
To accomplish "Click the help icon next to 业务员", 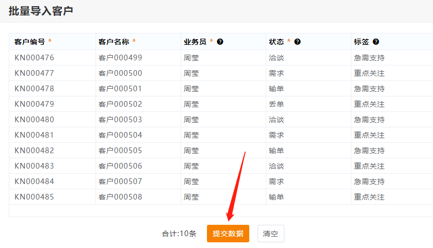I will coord(220,42).
